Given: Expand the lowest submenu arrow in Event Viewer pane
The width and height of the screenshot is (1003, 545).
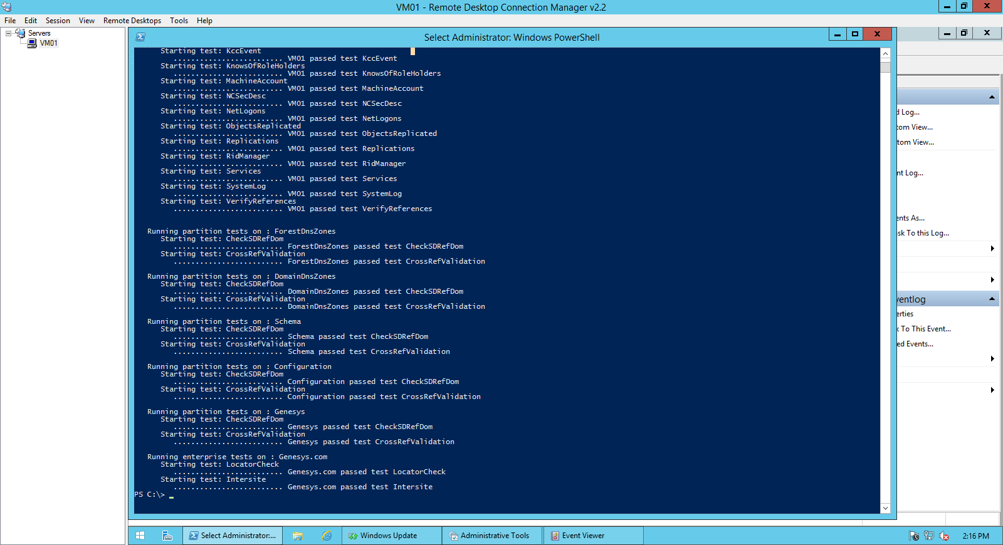Looking at the screenshot, I should pos(992,390).
